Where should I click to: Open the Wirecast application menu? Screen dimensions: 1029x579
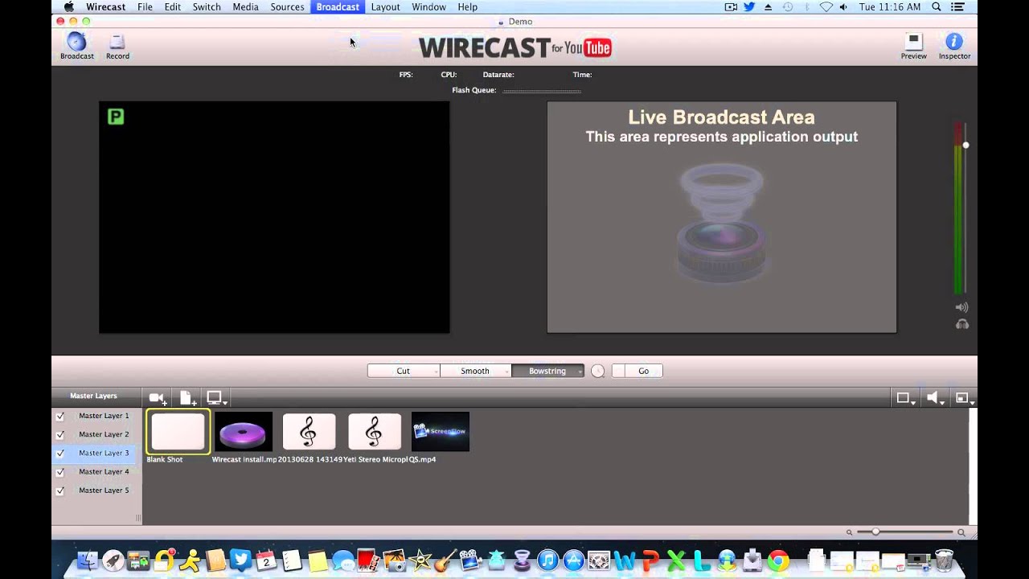(105, 6)
